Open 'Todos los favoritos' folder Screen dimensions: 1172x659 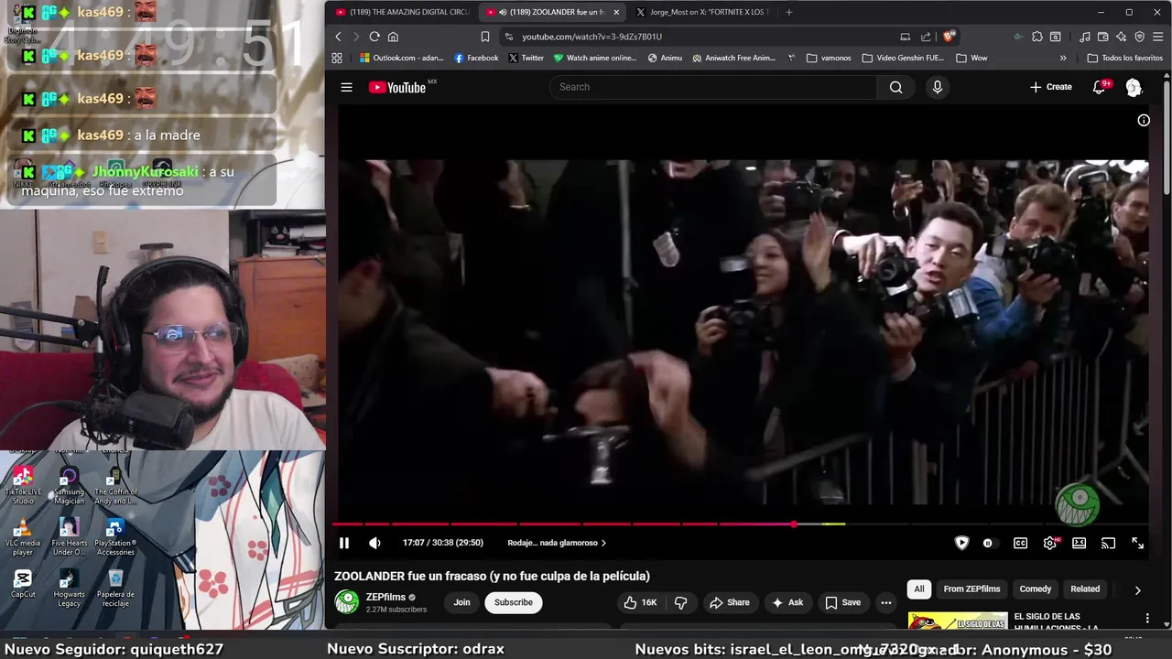pos(1124,58)
